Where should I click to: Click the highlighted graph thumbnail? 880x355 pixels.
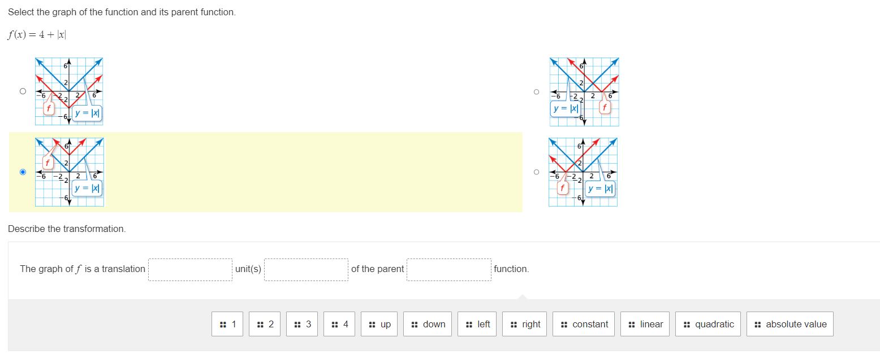tap(69, 172)
